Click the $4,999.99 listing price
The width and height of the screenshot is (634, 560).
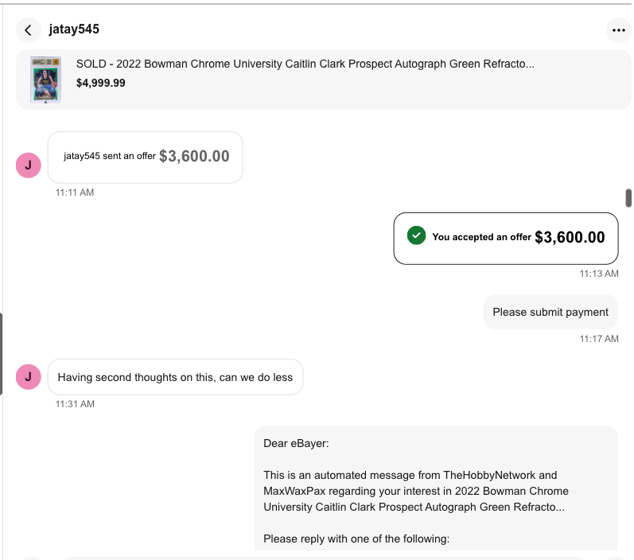coord(101,83)
